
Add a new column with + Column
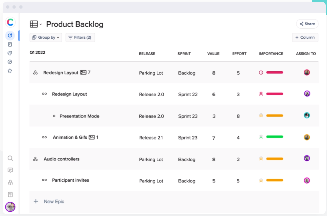click(305, 38)
